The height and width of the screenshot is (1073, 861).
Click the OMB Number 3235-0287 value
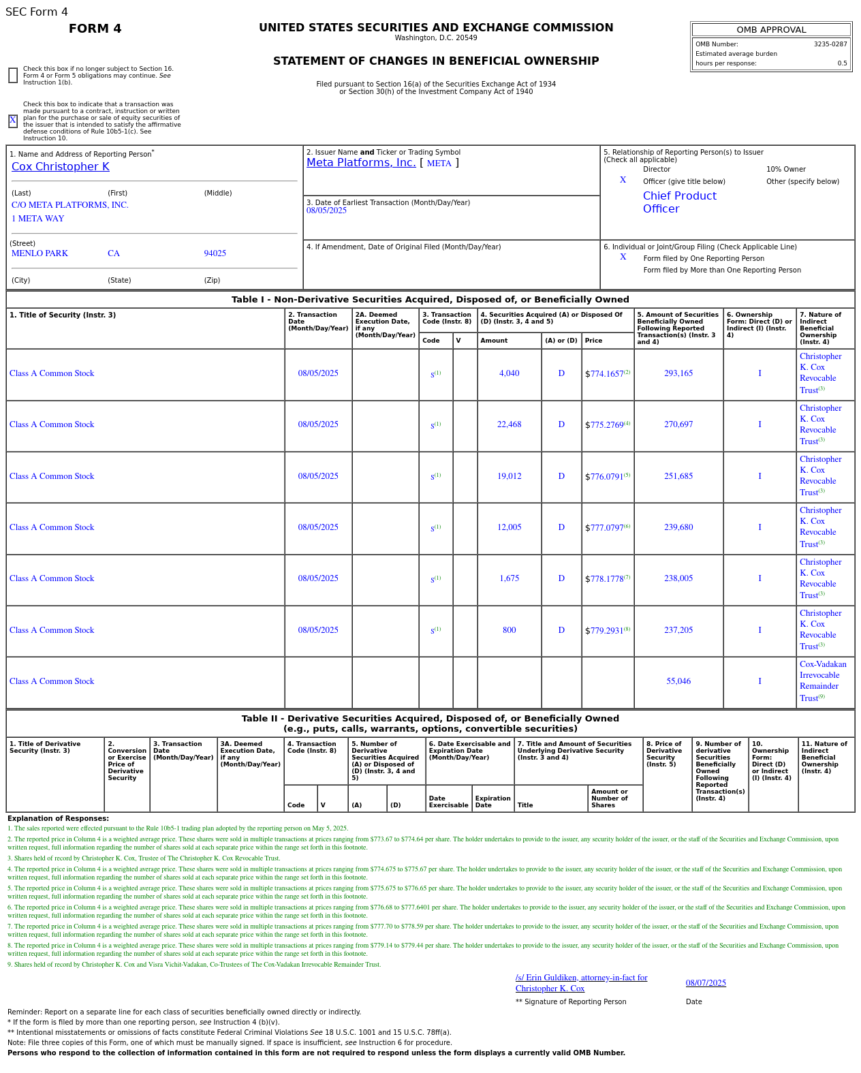pos(830,44)
